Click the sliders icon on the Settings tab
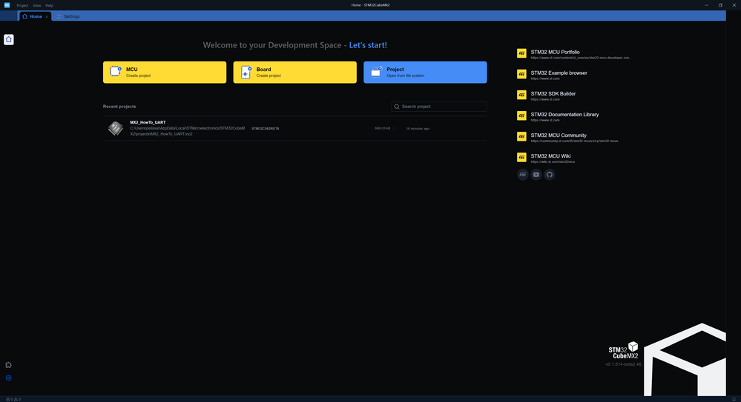Image resolution: width=741 pixels, height=402 pixels. coord(59,16)
